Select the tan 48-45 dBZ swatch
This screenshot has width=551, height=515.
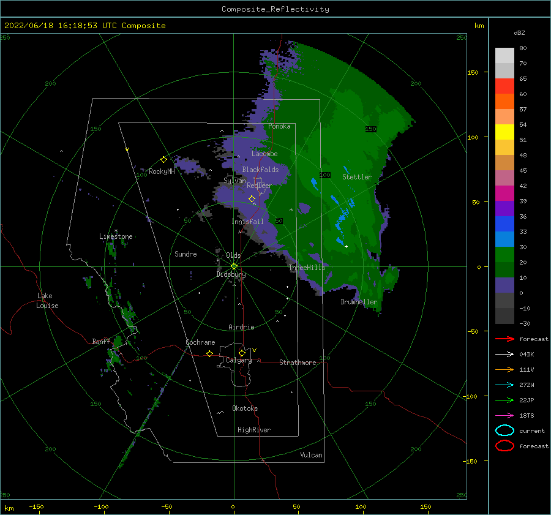coord(504,163)
